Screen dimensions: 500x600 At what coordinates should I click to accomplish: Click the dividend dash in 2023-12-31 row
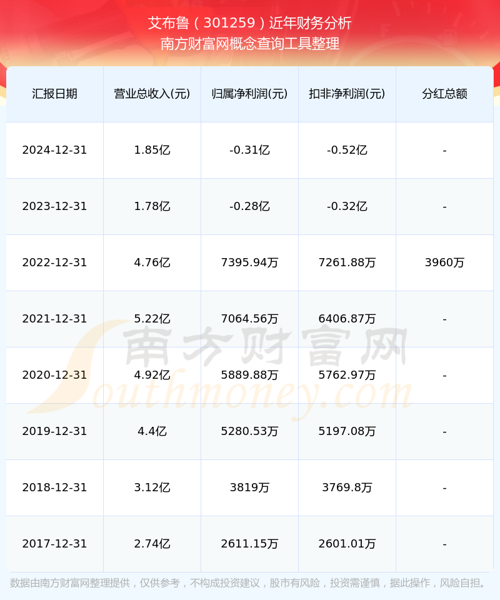[x=444, y=207]
